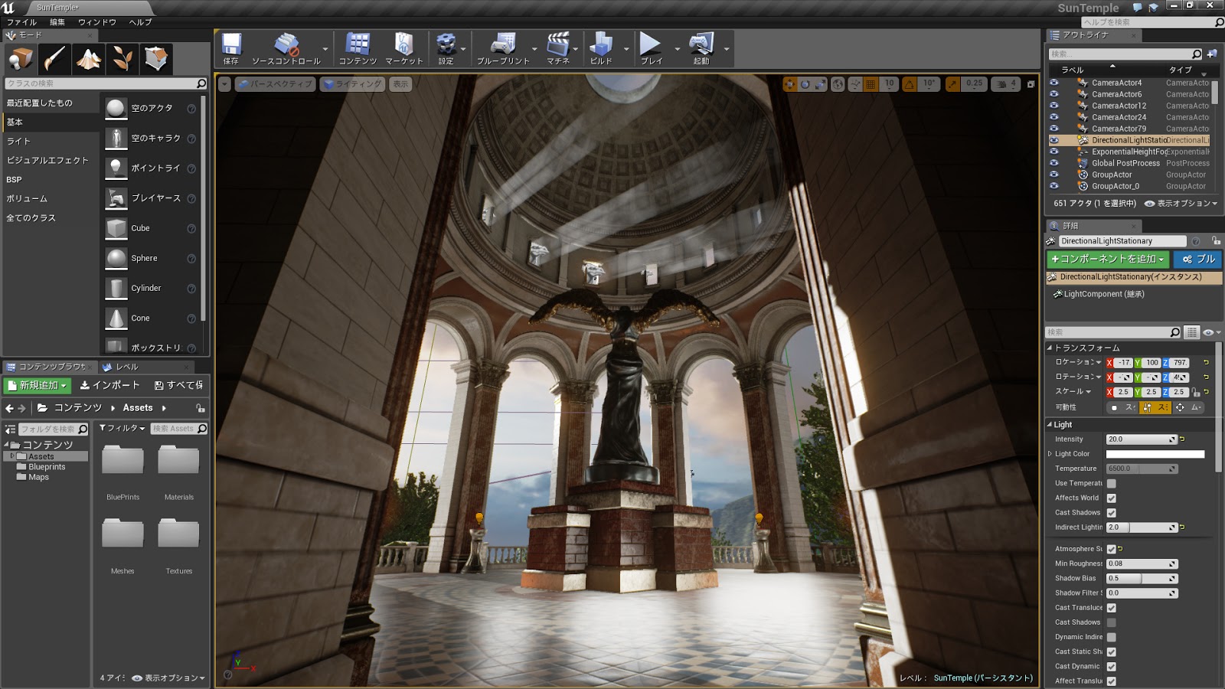Image resolution: width=1225 pixels, height=689 pixels.
Task: Expand the Light Color property
Action: [x=1050, y=454]
